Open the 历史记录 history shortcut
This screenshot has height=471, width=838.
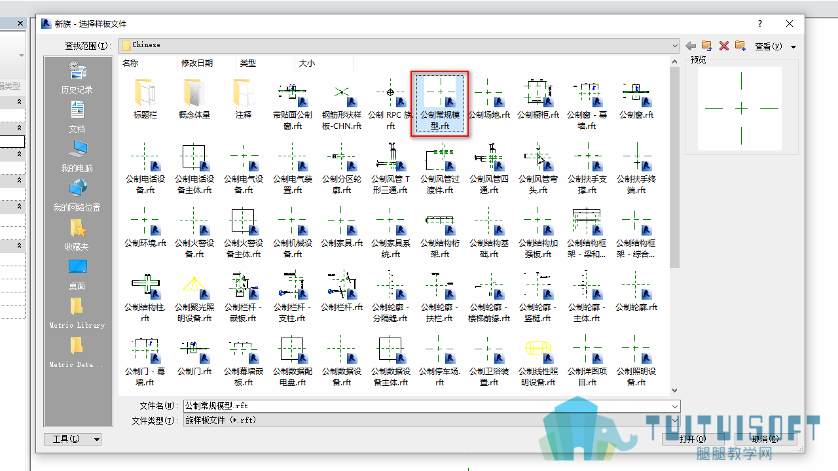click(x=77, y=77)
